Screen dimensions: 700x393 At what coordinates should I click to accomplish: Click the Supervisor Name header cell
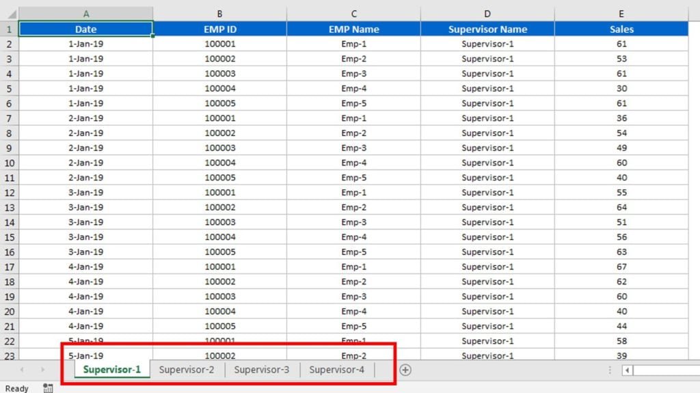point(487,29)
